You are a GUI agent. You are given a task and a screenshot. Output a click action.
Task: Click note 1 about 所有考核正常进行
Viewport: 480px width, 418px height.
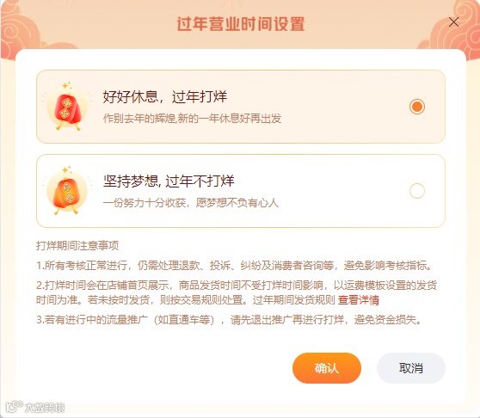[x=235, y=265]
